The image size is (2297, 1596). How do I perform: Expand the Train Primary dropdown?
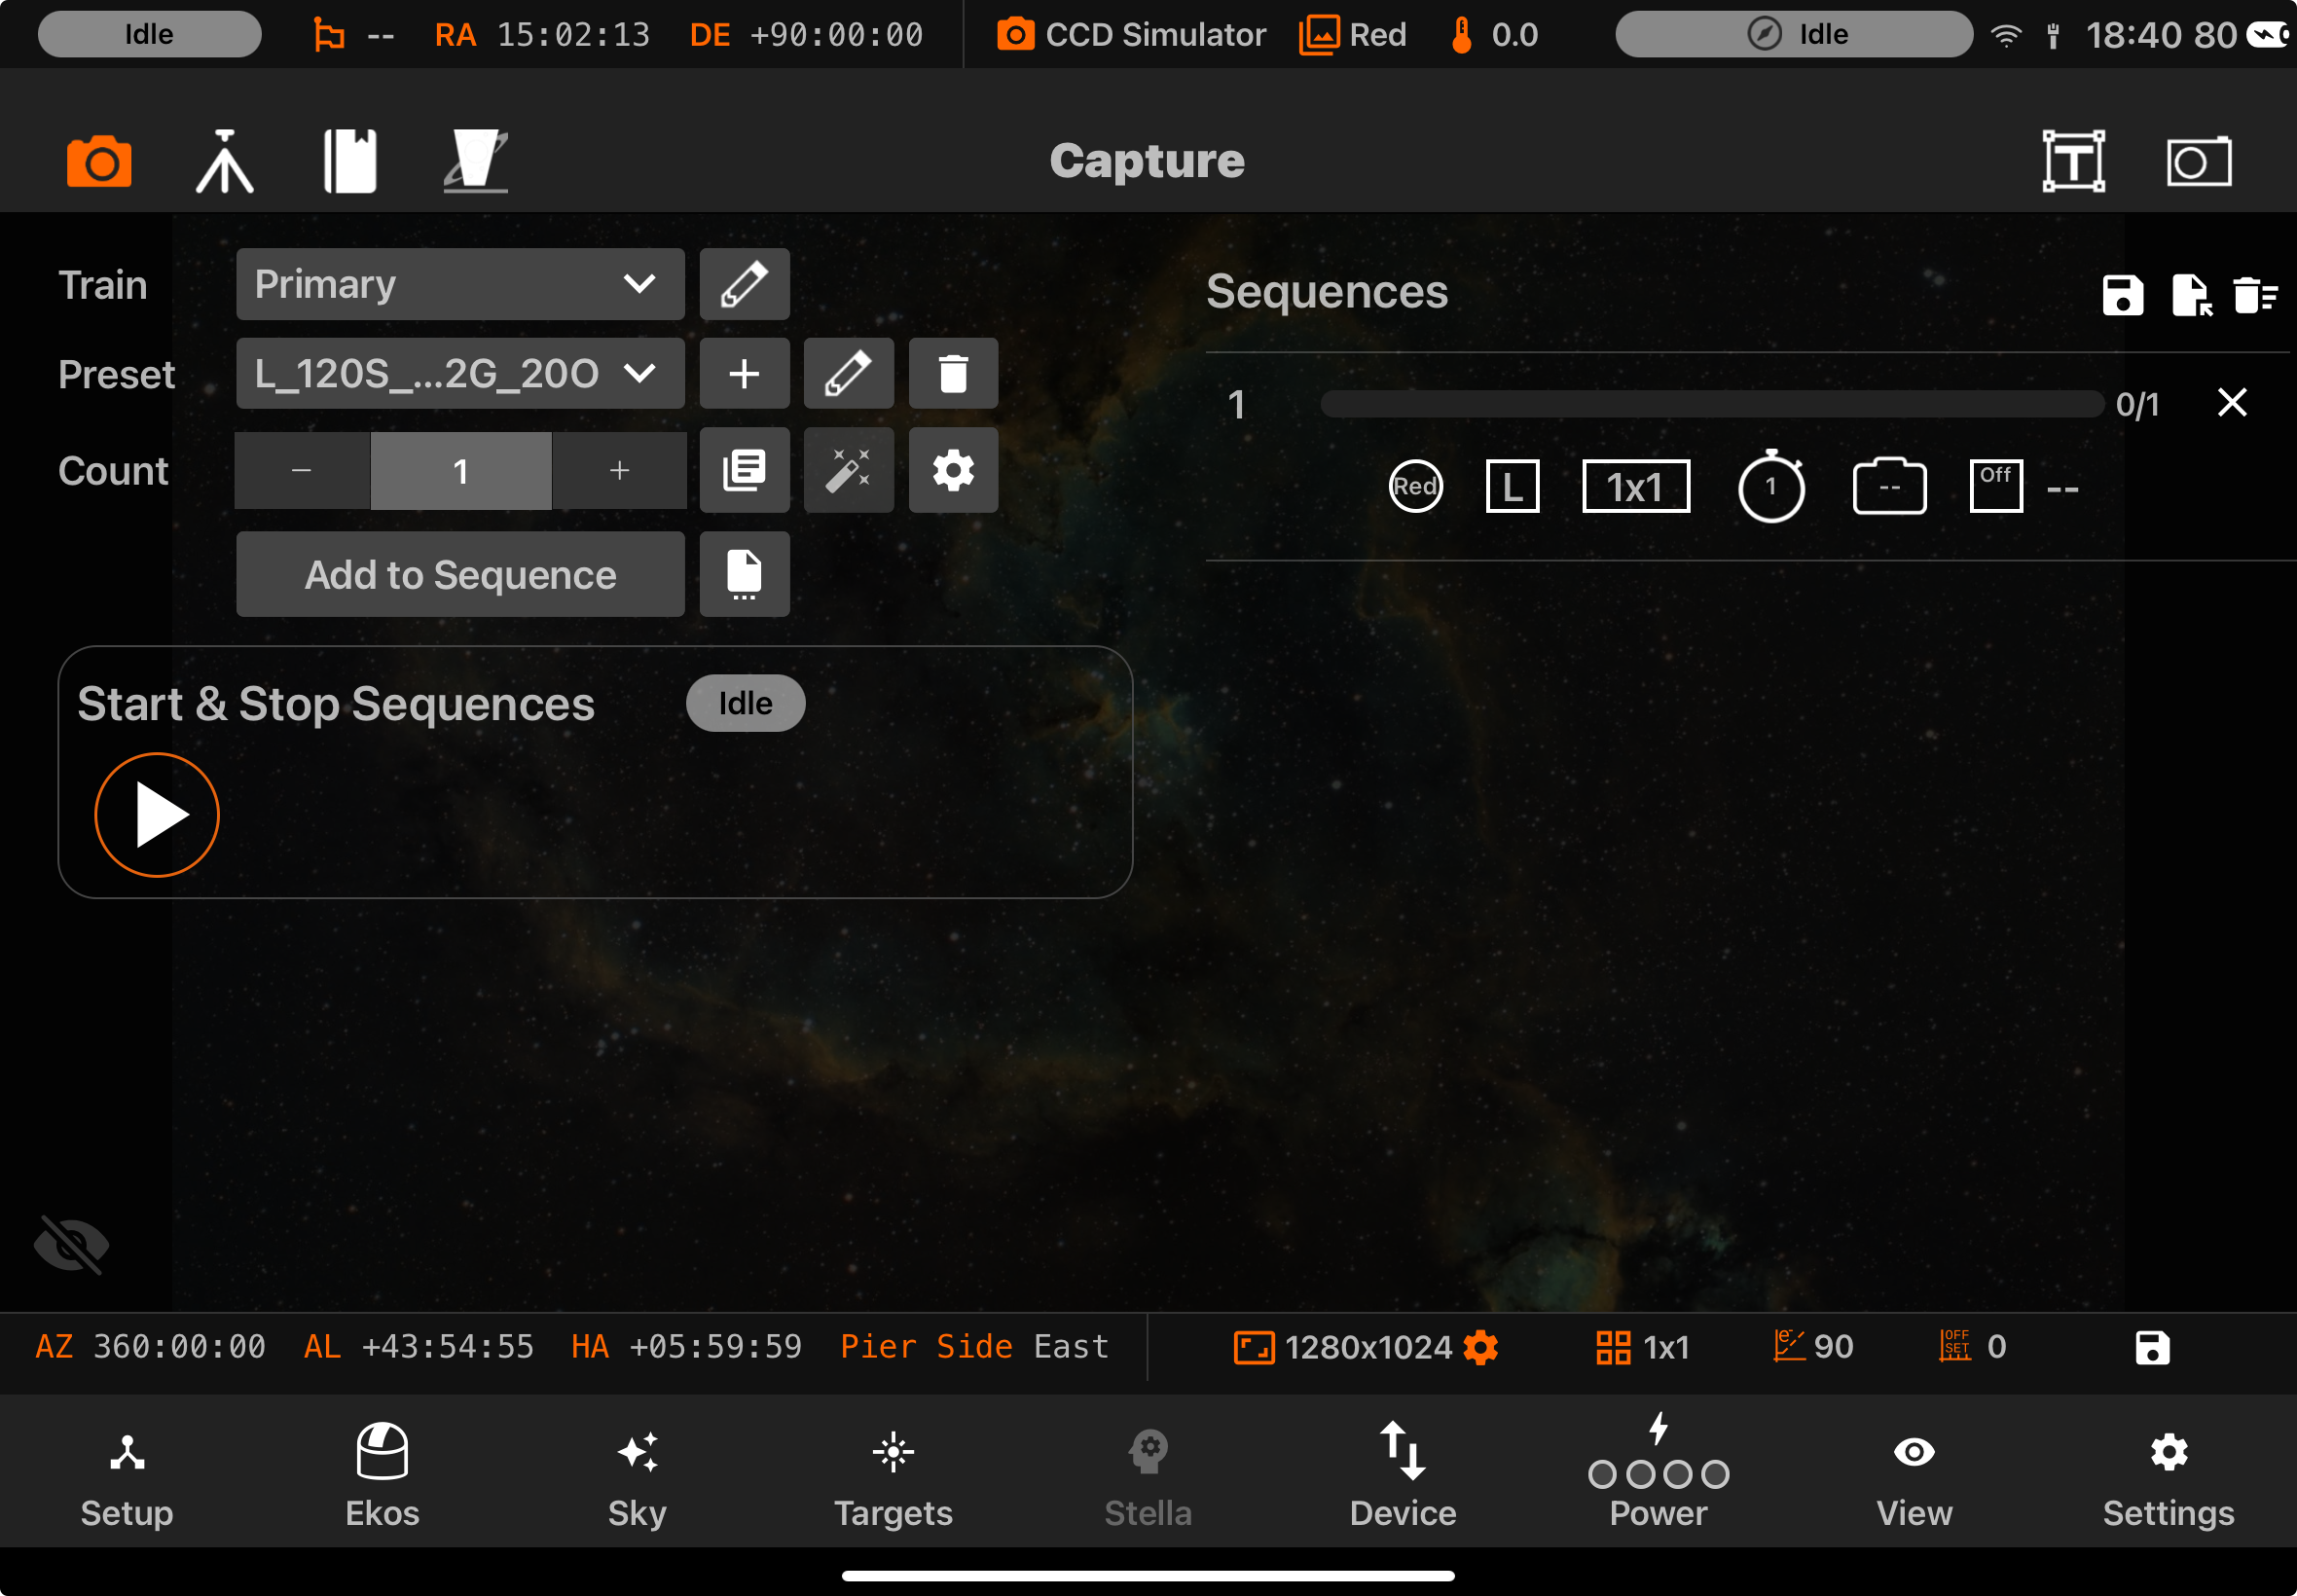(x=460, y=285)
